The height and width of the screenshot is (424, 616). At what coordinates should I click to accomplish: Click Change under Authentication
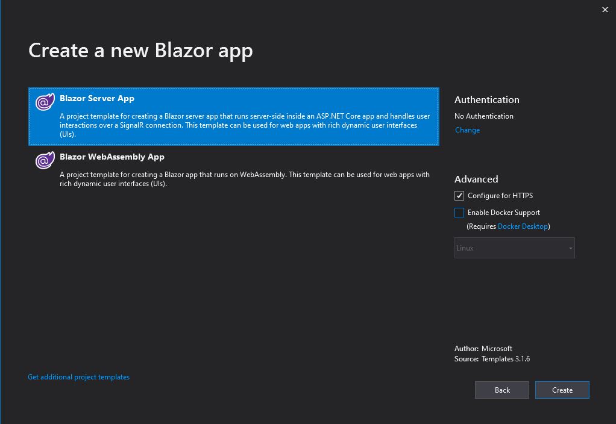tap(467, 129)
